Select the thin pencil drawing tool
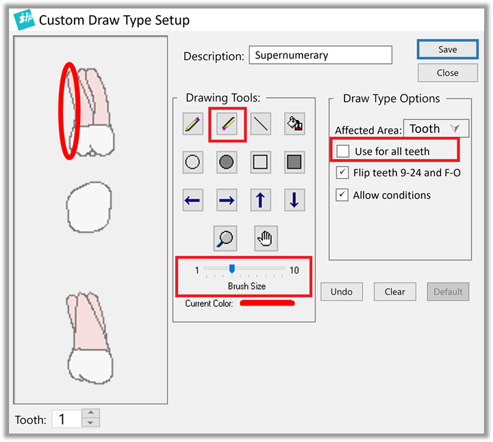Viewport: 493px width, 442px height. tap(192, 124)
